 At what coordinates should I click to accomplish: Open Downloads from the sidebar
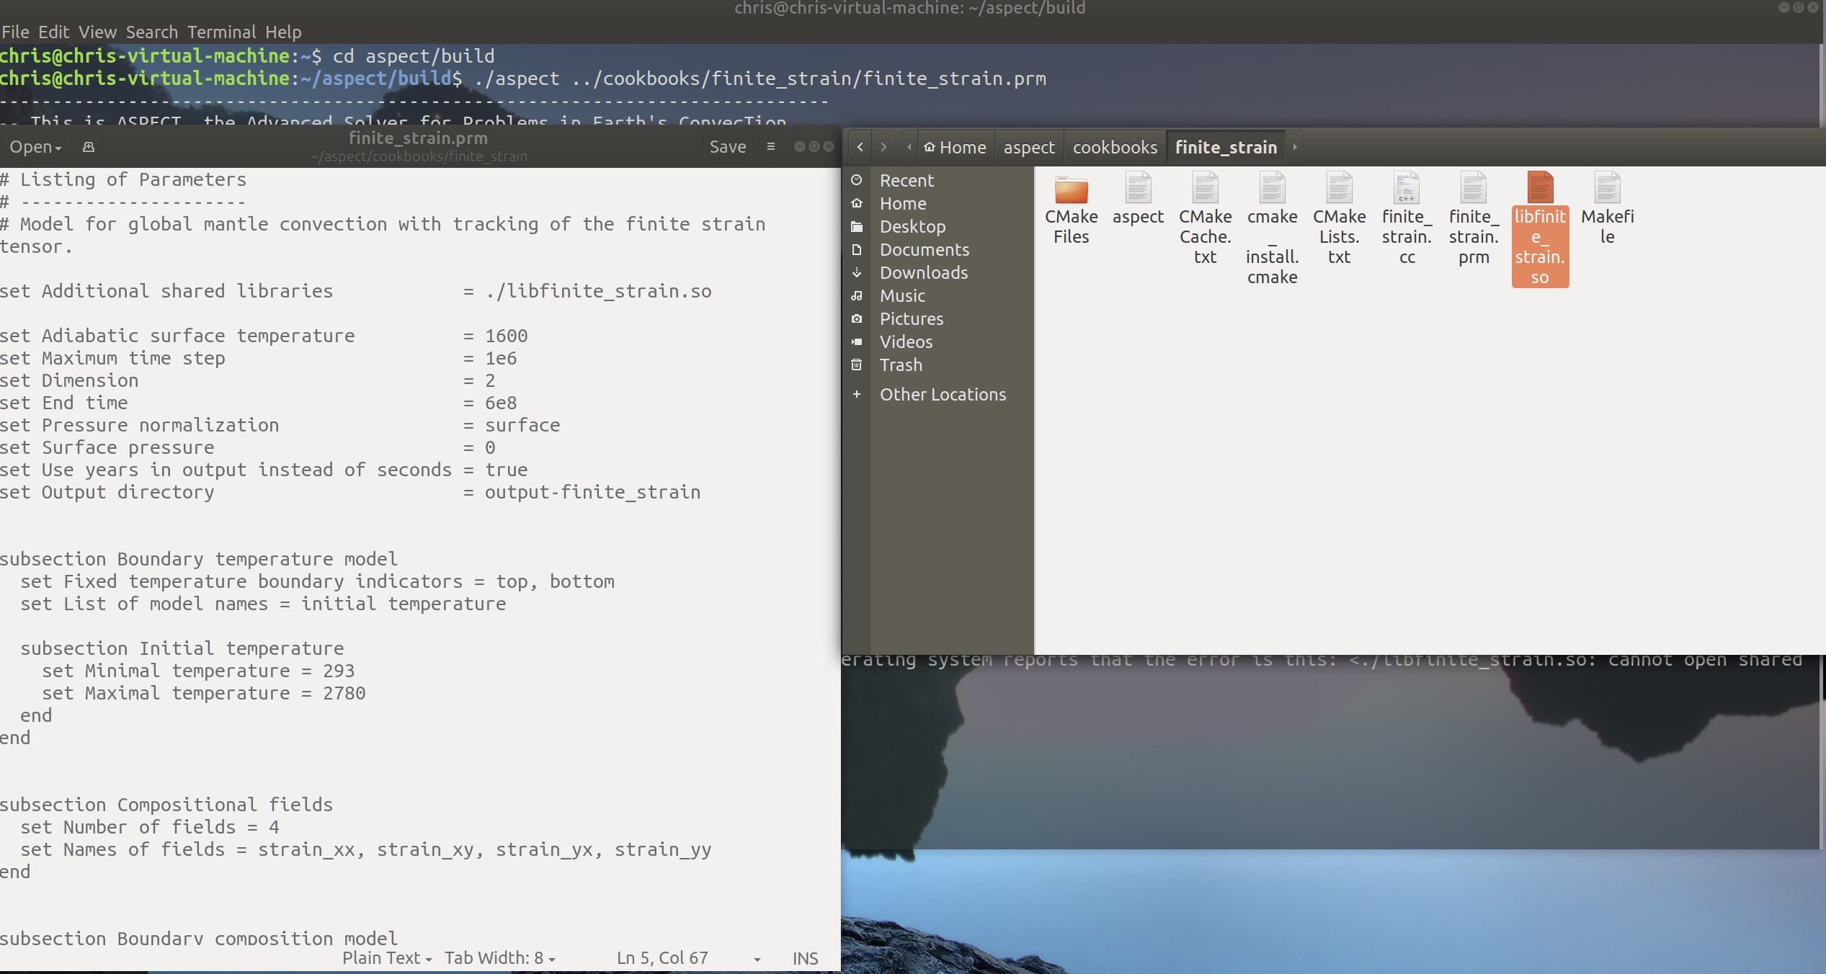tap(924, 273)
